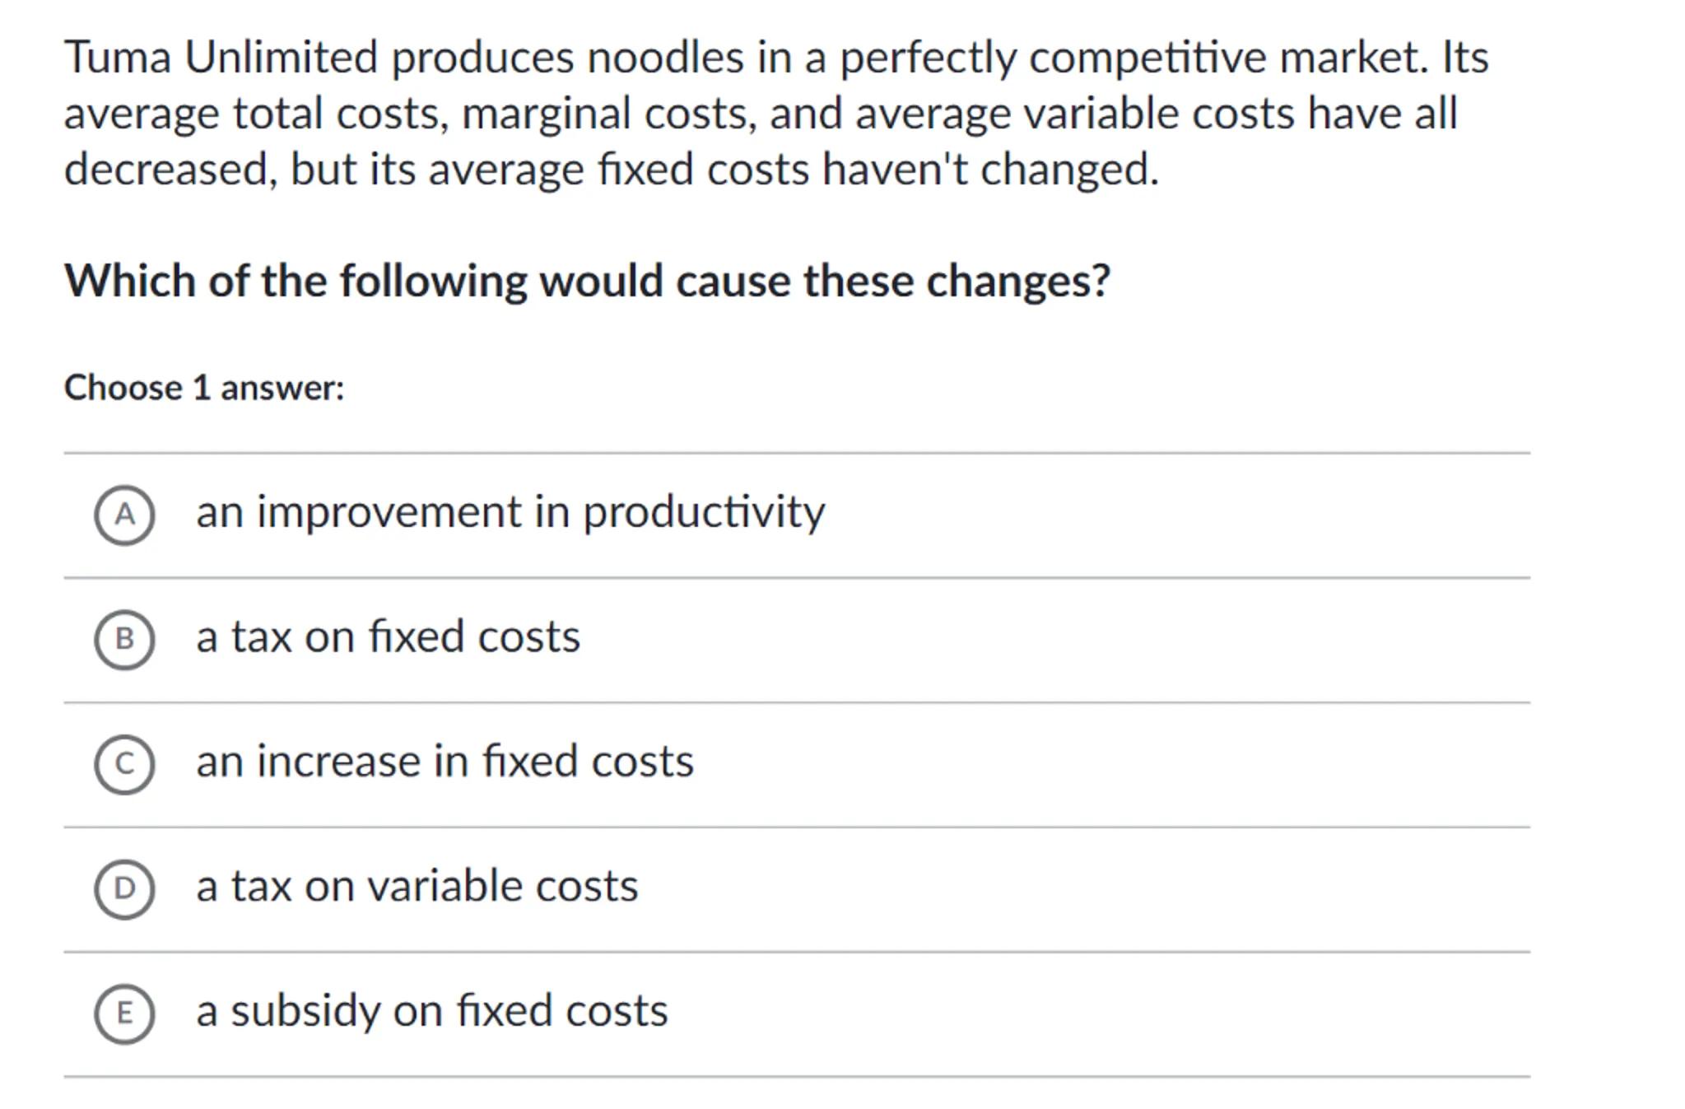Mark radio option E
1685x1109 pixels.
(124, 1013)
